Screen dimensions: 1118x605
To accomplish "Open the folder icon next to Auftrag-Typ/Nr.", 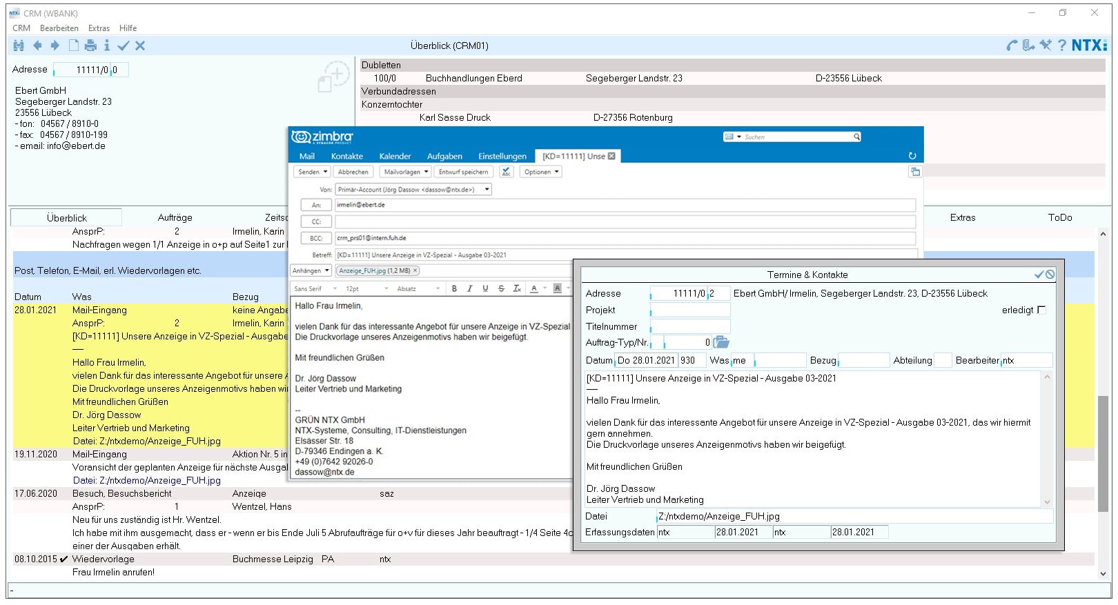I will tap(721, 342).
